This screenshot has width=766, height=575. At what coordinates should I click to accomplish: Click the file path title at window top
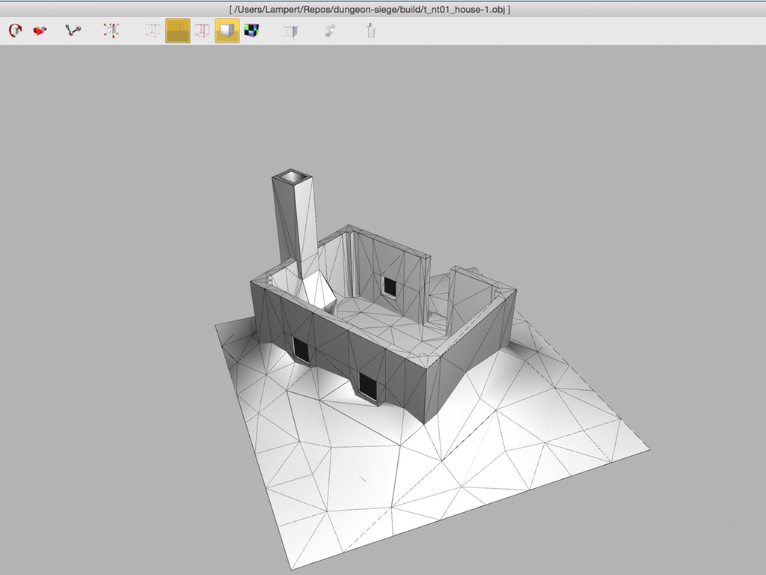(x=370, y=9)
